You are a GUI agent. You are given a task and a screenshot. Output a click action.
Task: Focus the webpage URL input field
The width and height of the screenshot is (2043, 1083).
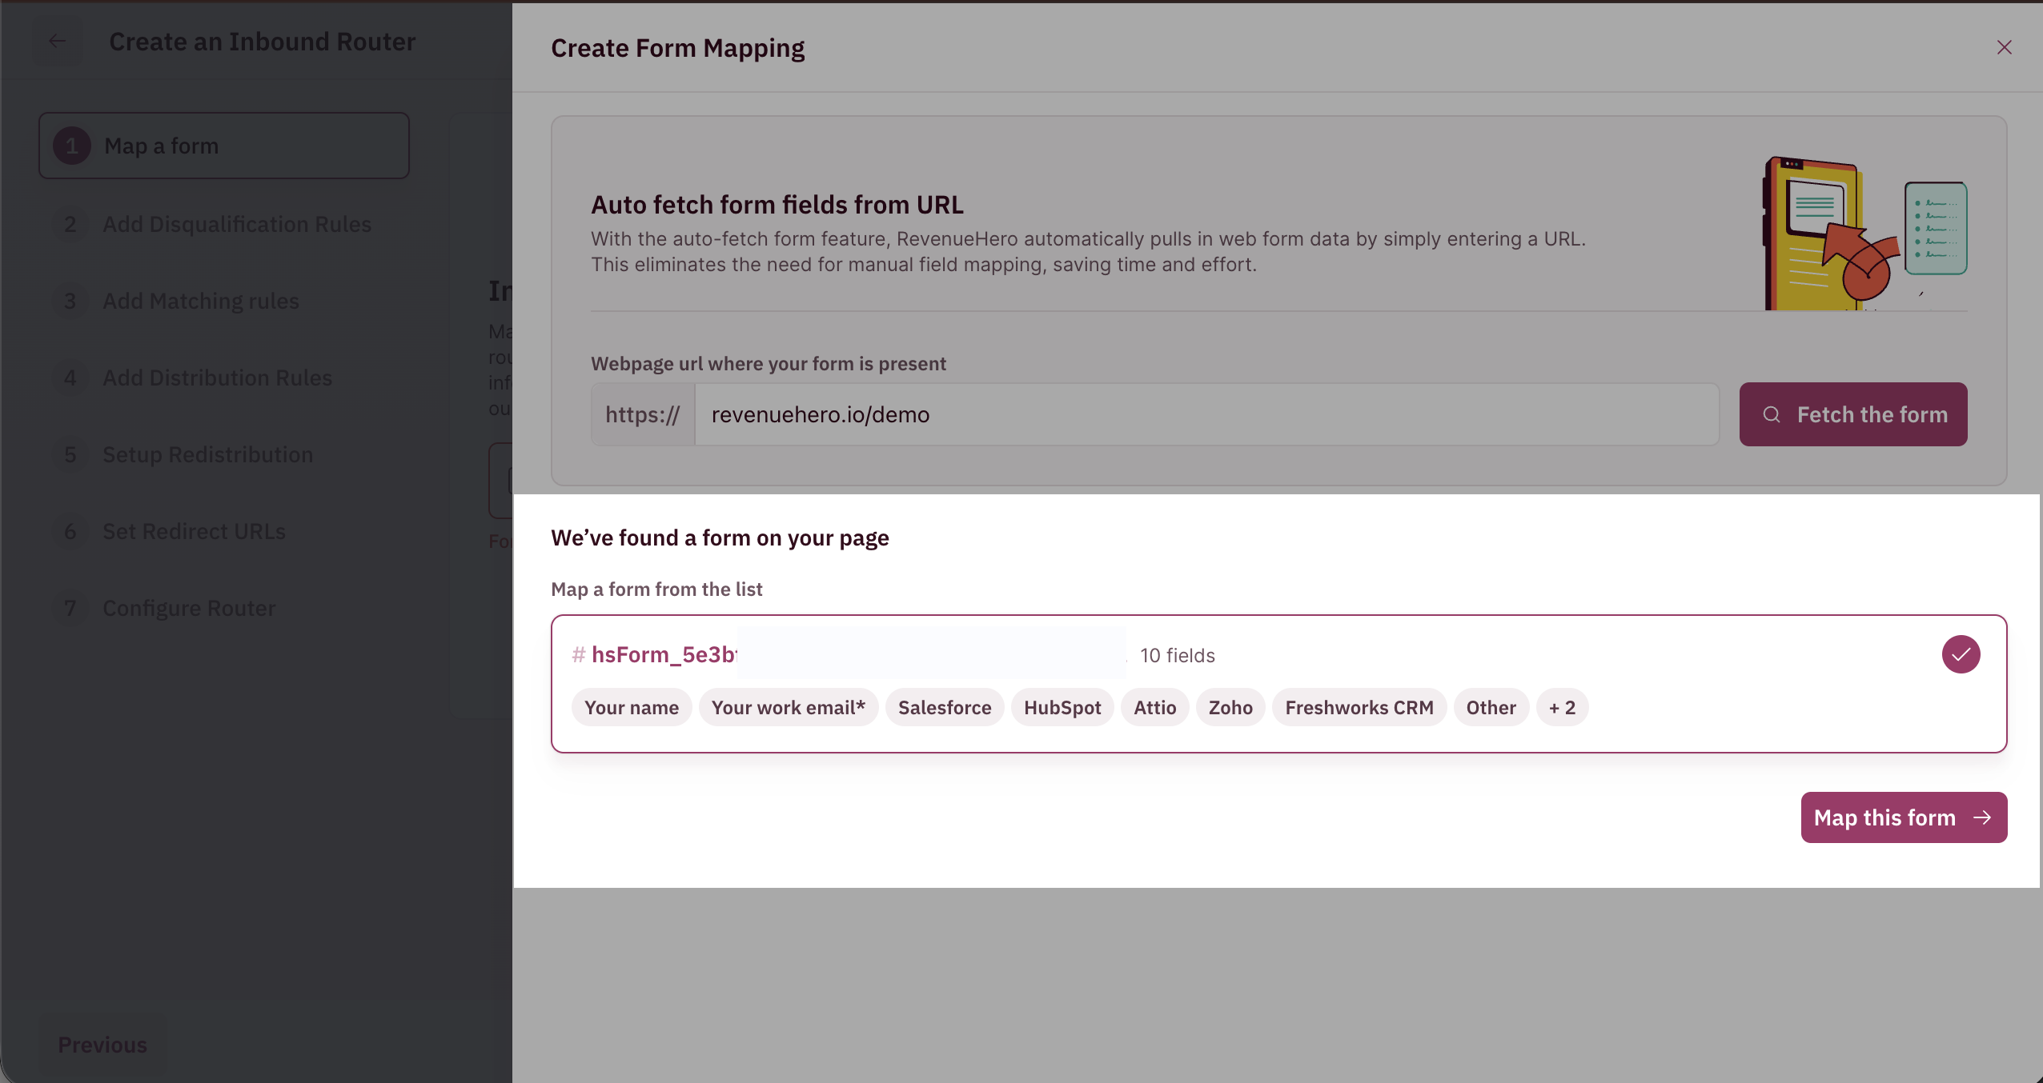pos(1206,414)
